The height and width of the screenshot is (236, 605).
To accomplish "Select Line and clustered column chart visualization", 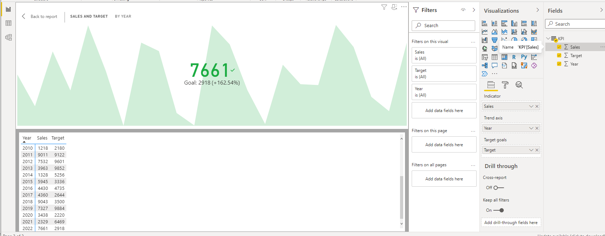I will (x=524, y=32).
